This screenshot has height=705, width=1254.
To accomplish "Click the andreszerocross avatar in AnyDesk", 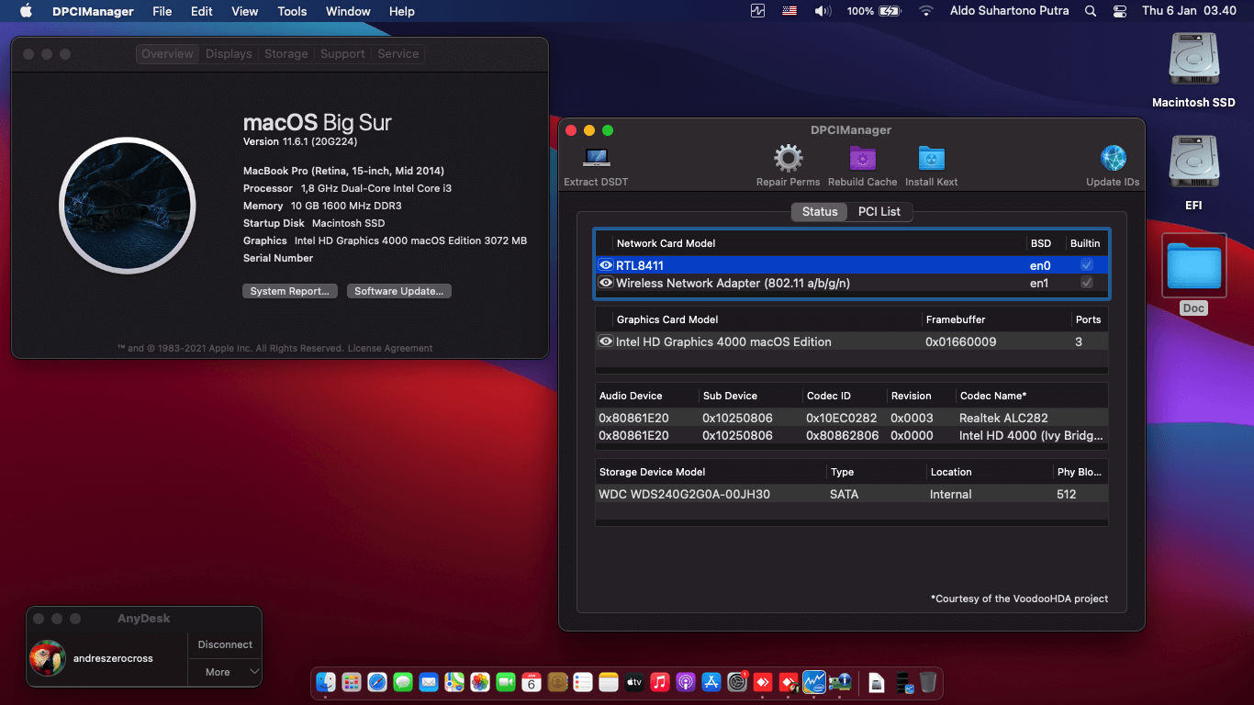I will (48, 658).
